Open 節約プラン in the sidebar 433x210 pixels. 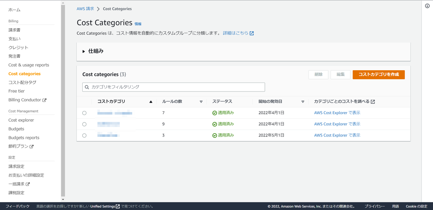pos(18,146)
